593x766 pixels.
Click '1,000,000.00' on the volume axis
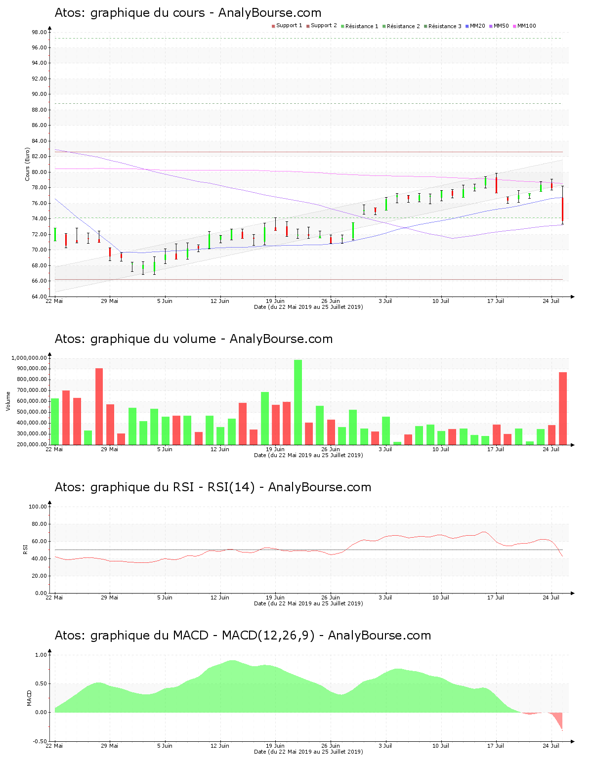coord(29,358)
